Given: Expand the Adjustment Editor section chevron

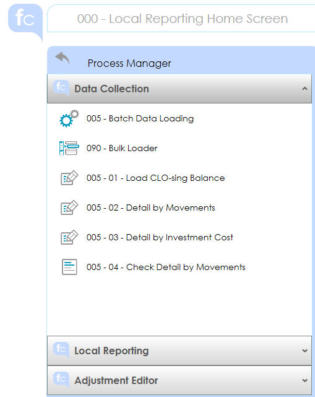Looking at the screenshot, I should (304, 380).
